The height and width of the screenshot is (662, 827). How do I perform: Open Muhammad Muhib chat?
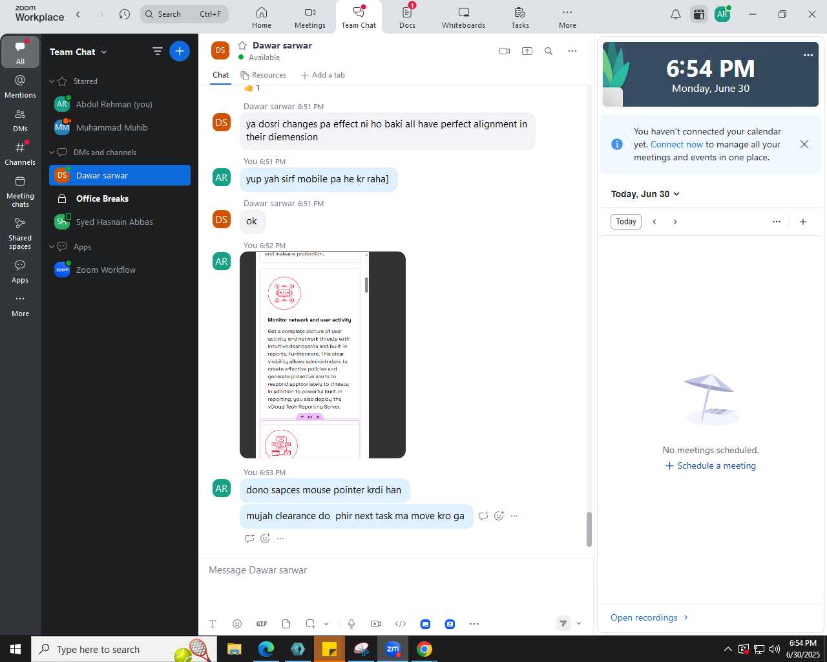point(120,128)
